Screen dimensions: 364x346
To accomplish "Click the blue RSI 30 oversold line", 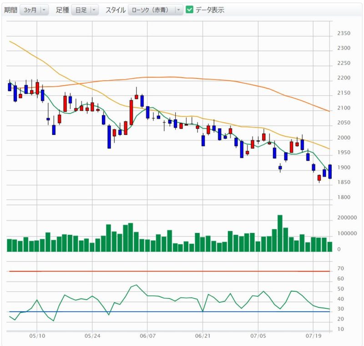I will click(169, 312).
